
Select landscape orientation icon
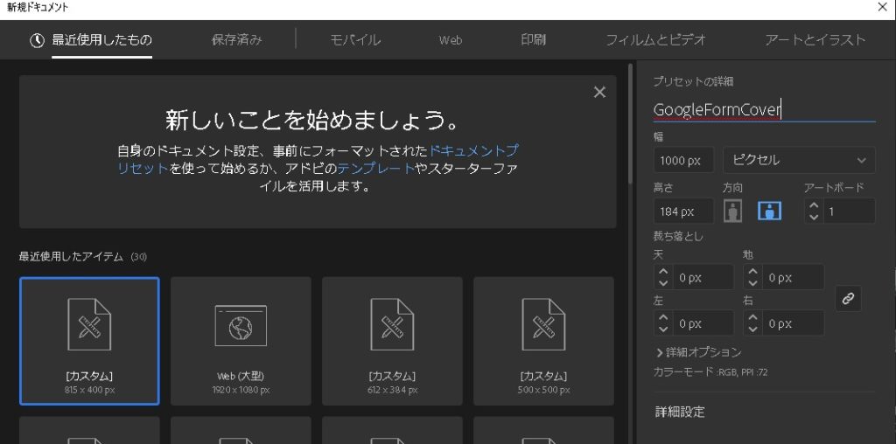(x=769, y=212)
